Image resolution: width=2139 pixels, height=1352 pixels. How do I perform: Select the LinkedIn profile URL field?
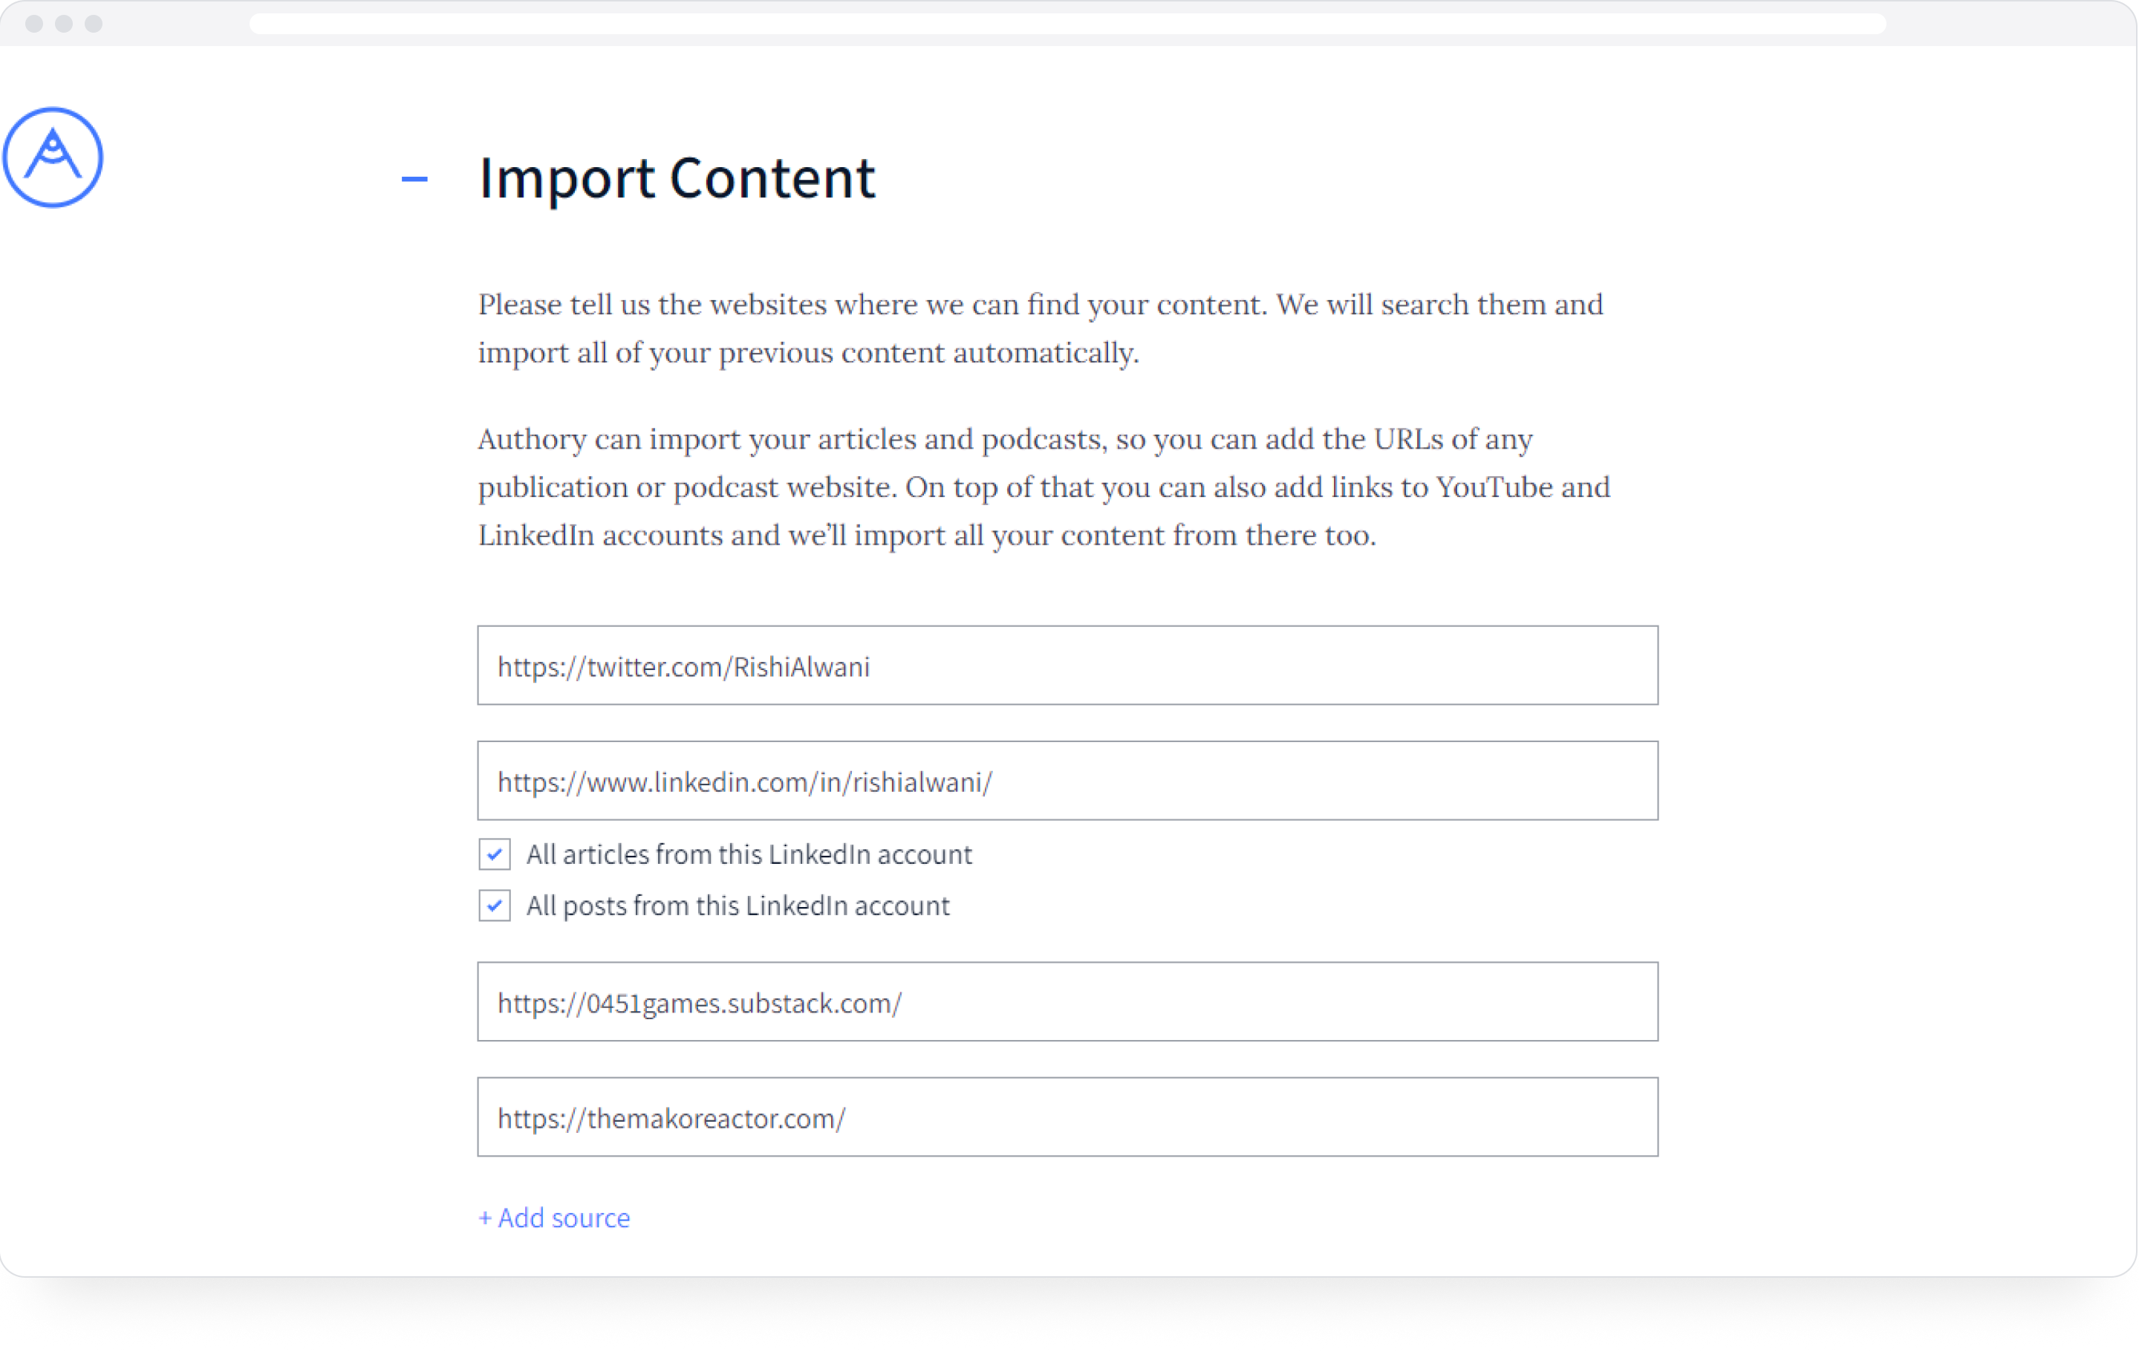[1066, 781]
